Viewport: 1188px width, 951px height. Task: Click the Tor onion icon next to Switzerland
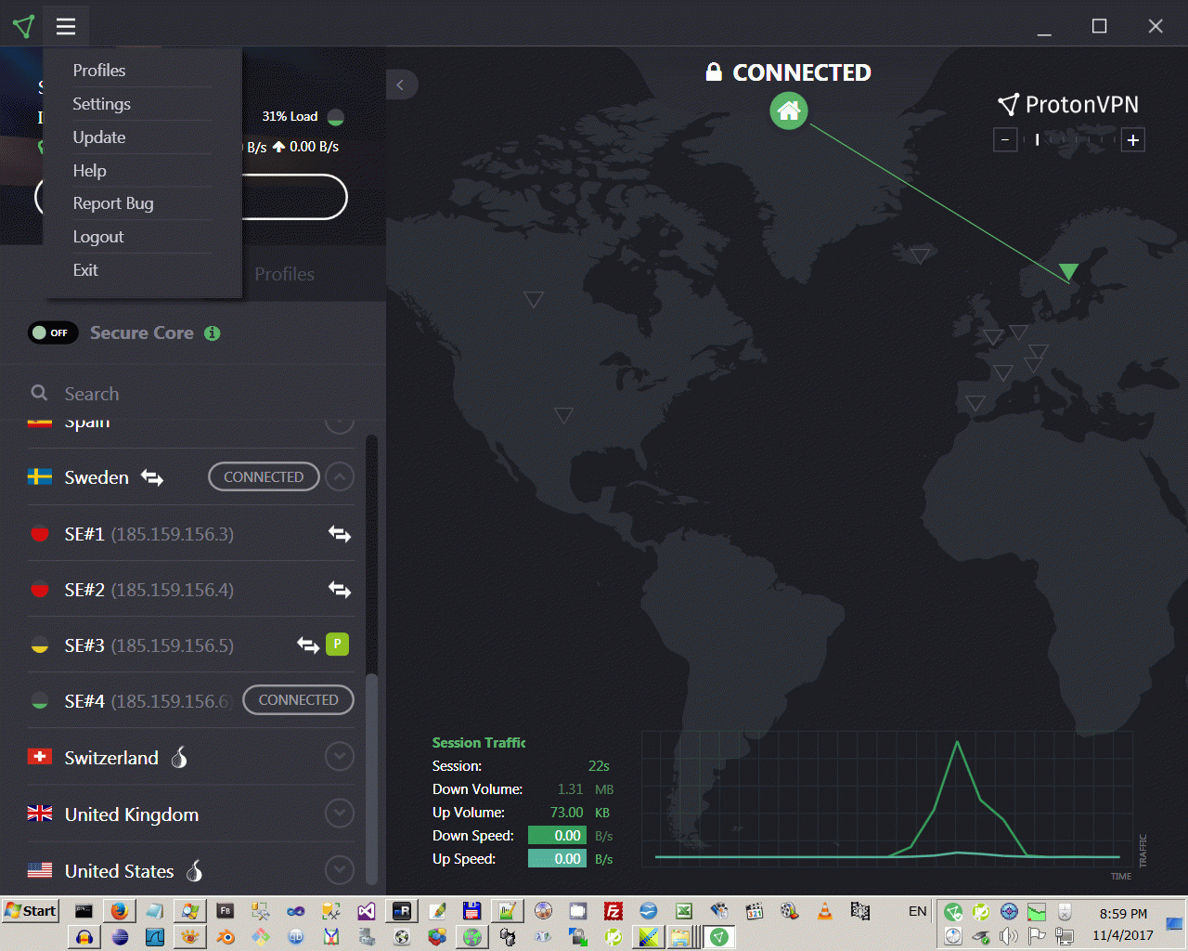click(179, 757)
